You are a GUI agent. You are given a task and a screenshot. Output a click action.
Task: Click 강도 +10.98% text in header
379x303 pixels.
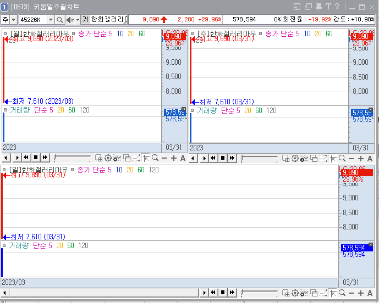[354, 19]
